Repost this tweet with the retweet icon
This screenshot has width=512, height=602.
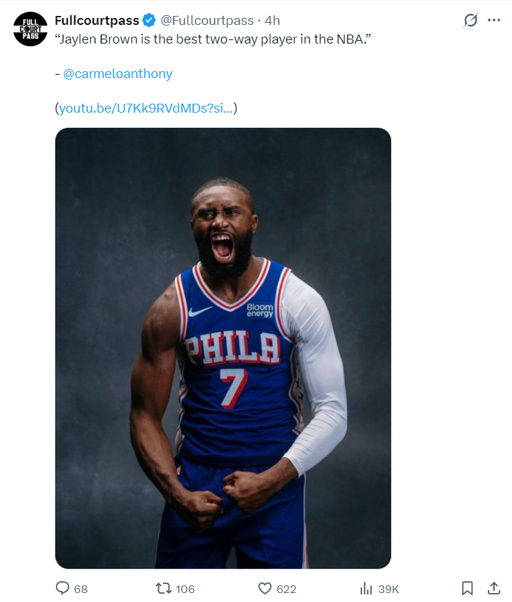click(x=164, y=588)
